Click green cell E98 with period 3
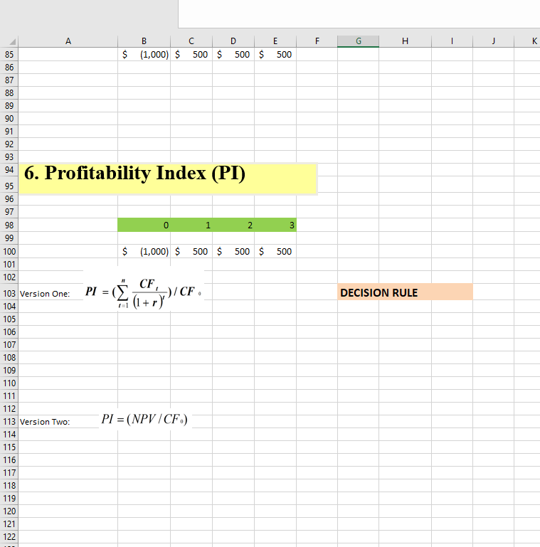 click(275, 225)
